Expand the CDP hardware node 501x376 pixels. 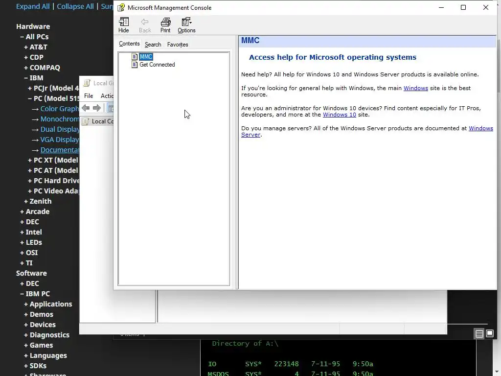coord(34,57)
